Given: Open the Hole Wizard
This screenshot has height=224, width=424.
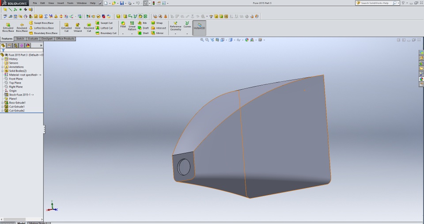Looking at the screenshot, I should [x=78, y=27].
